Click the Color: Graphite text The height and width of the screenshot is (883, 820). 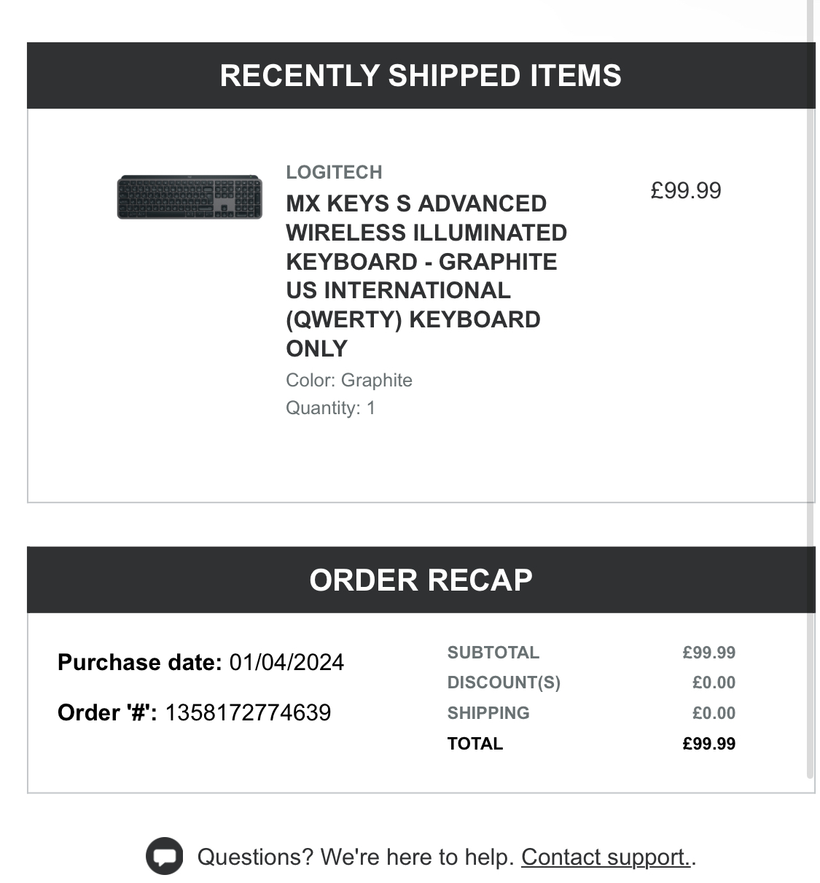[349, 380]
